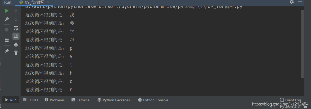Switch to the Terminal tool window
The image size is (311, 109).
click(81, 100)
